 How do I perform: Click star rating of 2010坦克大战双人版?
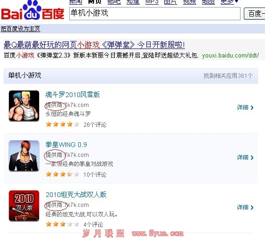coord(63,224)
